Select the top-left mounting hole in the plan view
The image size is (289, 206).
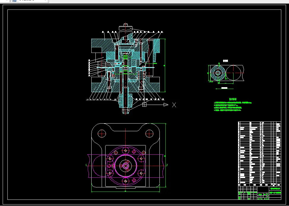[102, 134]
